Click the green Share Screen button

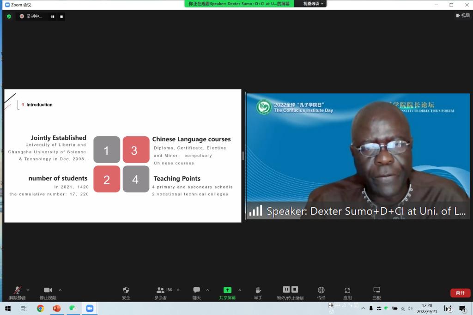click(x=227, y=290)
